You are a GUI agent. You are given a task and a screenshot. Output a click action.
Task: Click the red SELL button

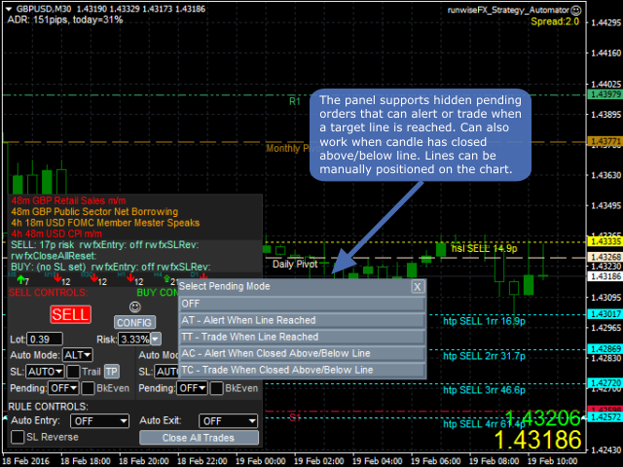pyautogui.click(x=70, y=314)
